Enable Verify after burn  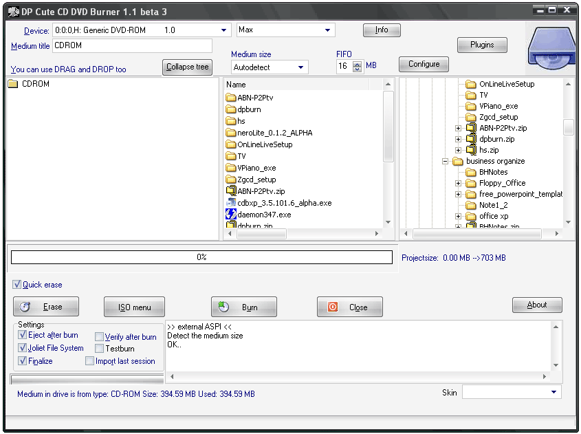click(99, 336)
